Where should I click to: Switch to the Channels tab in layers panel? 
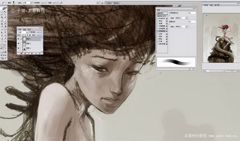pos(25,30)
